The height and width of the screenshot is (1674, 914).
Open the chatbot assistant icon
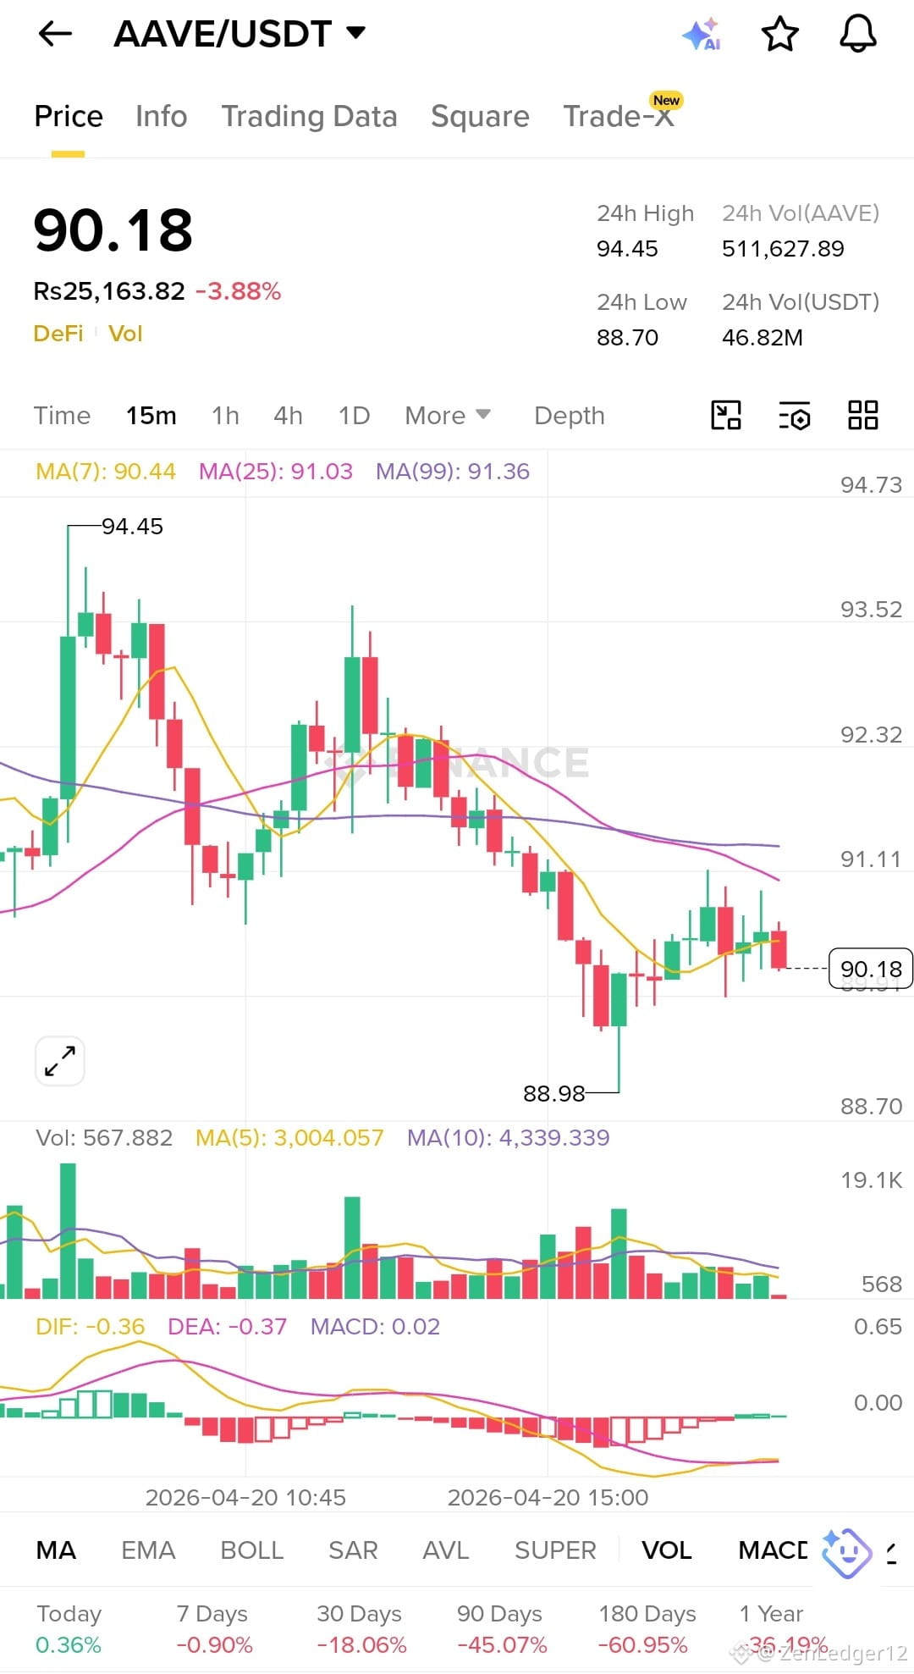[846, 1553]
